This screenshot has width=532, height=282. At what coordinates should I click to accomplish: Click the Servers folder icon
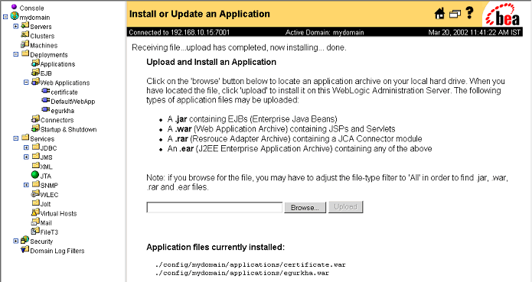[24, 25]
